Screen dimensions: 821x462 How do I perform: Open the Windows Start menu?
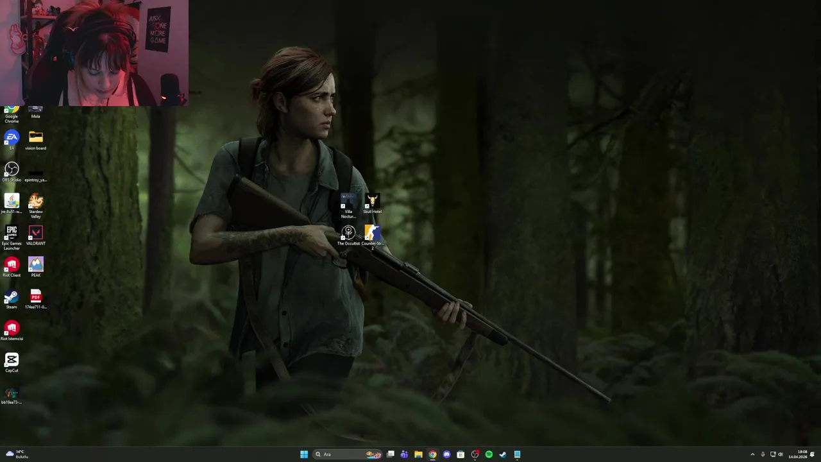tap(304, 454)
